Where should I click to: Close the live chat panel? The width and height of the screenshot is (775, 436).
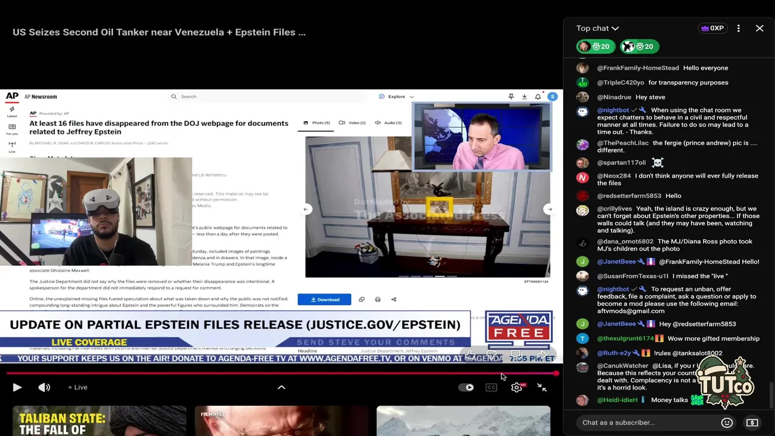pos(760,28)
